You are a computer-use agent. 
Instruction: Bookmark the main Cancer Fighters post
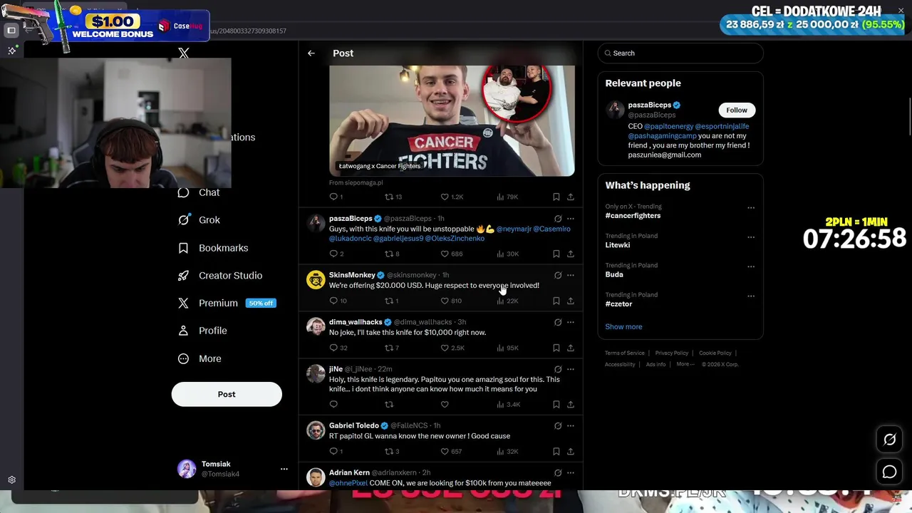coord(556,197)
